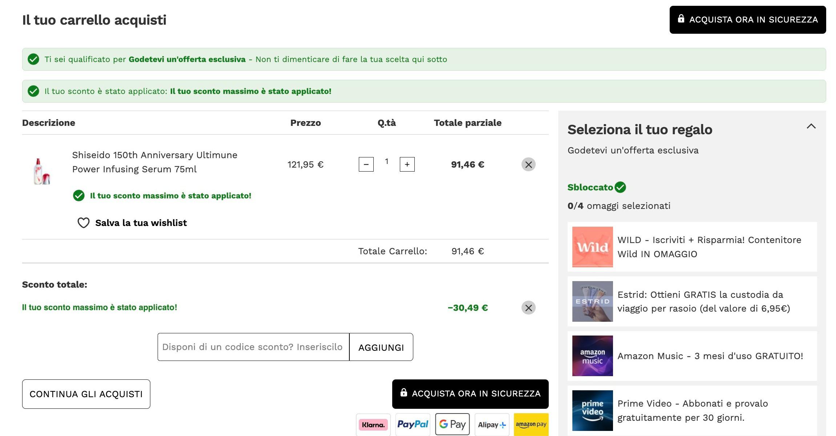Image resolution: width=836 pixels, height=436 pixels.
Task: Click 'Salva la tua wishlist' link
Action: click(x=141, y=223)
